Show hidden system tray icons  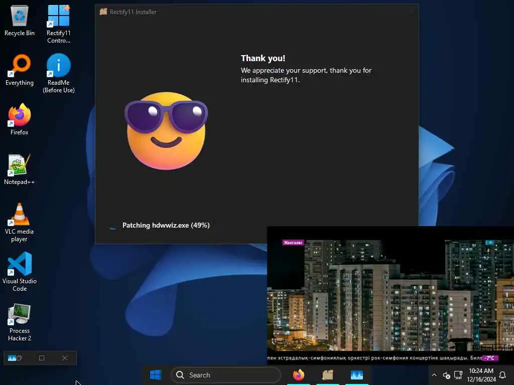434,375
